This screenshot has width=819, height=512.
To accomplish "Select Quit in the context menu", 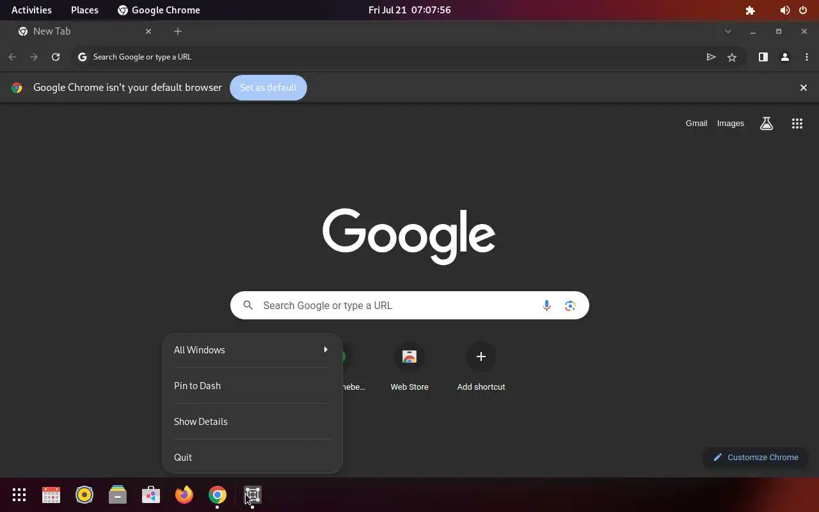I will pyautogui.click(x=252, y=458).
